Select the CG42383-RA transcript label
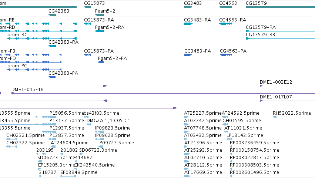This screenshot has height=178, width=315. tap(64, 42)
